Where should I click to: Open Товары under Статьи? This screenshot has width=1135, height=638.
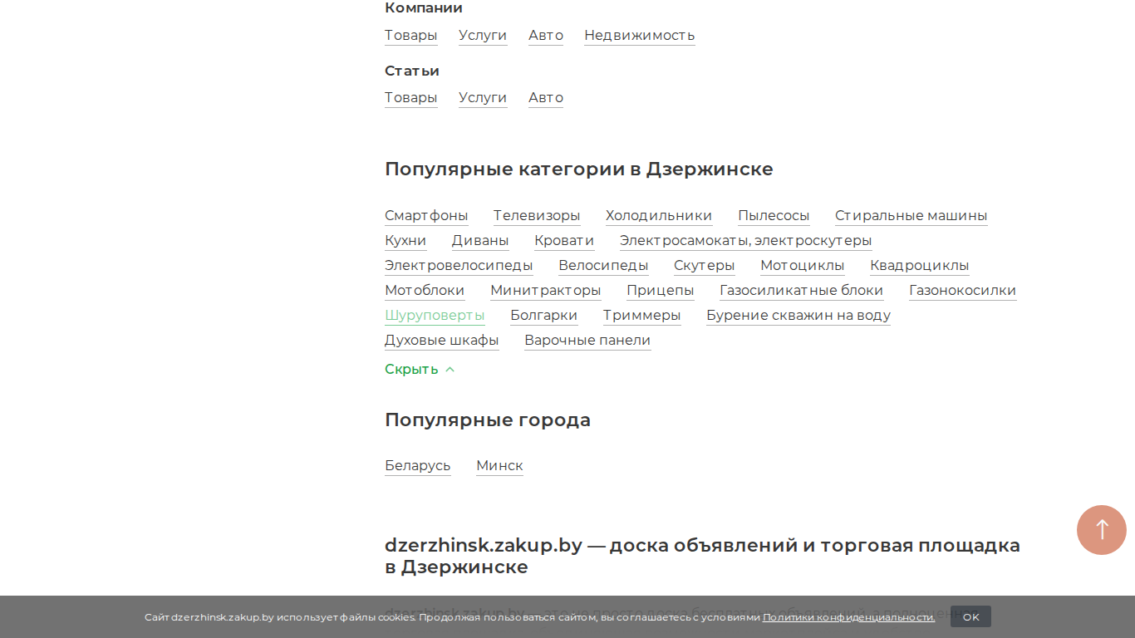click(x=411, y=98)
